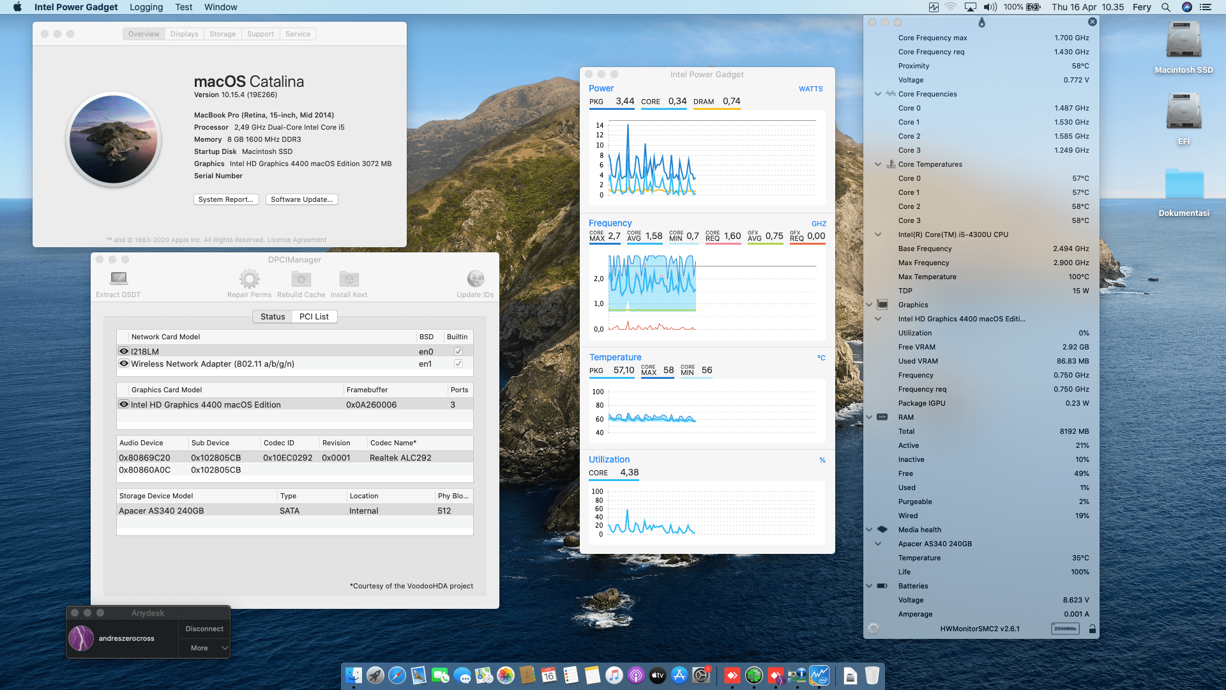This screenshot has width=1226, height=690.
Task: Open Spotlight search in menu bar
Action: [1165, 7]
